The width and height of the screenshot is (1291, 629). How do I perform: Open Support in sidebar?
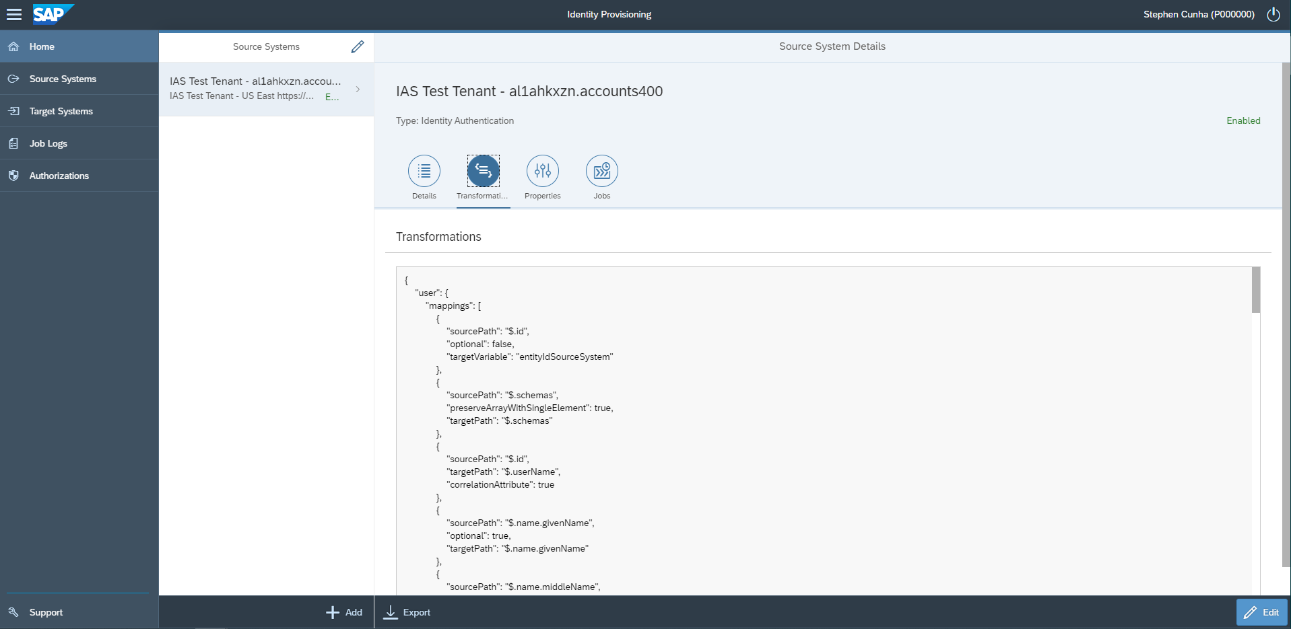pos(79,612)
